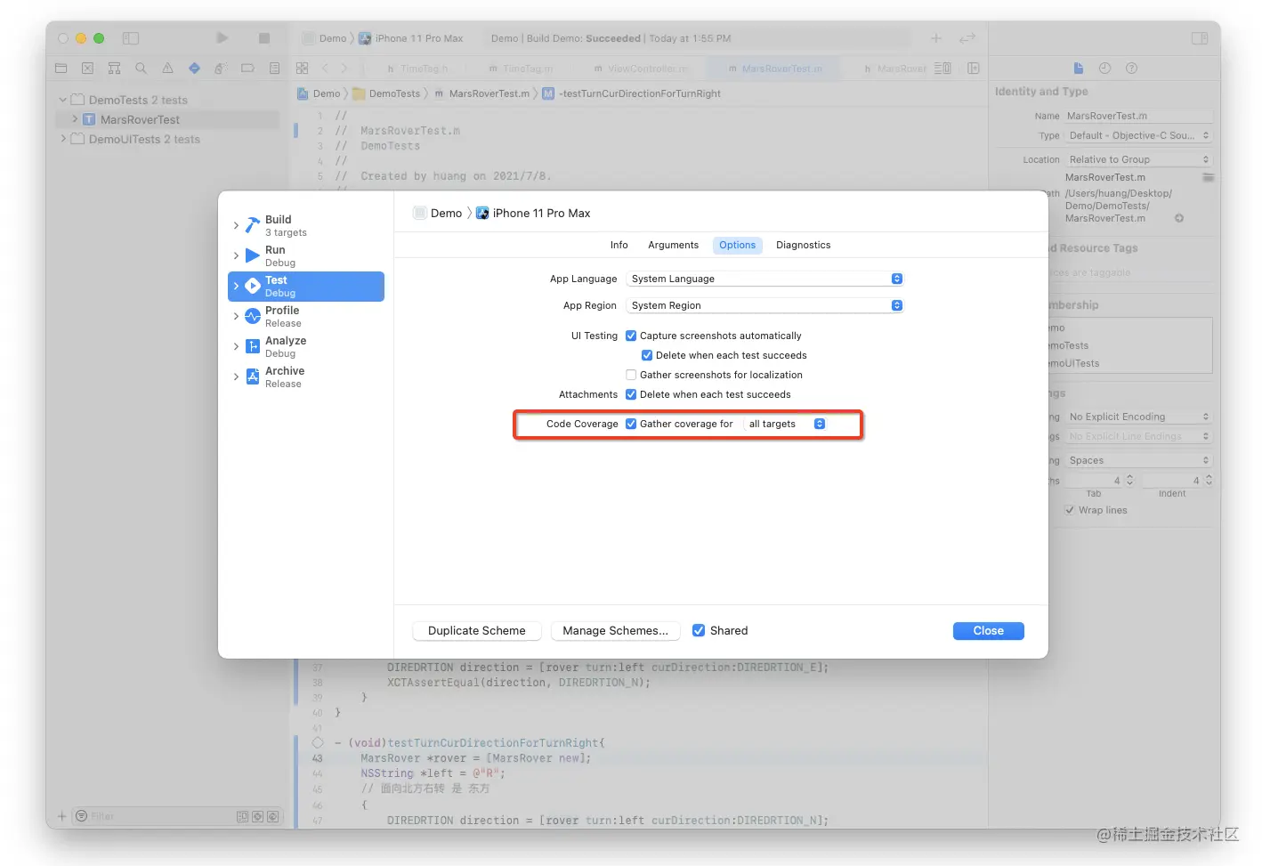Open the debug navigator icon in Xcode
Screen dimensions: 1262x866
tap(221, 69)
